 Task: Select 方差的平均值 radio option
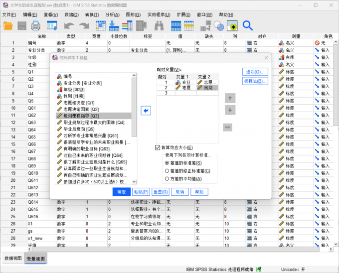167,179
